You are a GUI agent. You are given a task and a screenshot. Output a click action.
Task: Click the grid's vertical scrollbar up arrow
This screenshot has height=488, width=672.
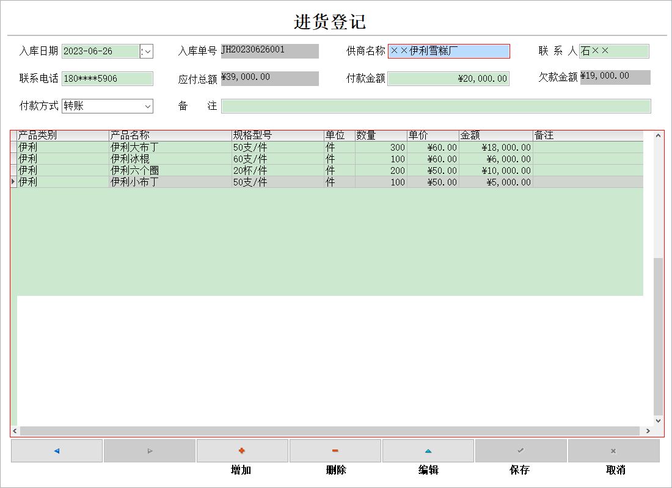(659, 135)
